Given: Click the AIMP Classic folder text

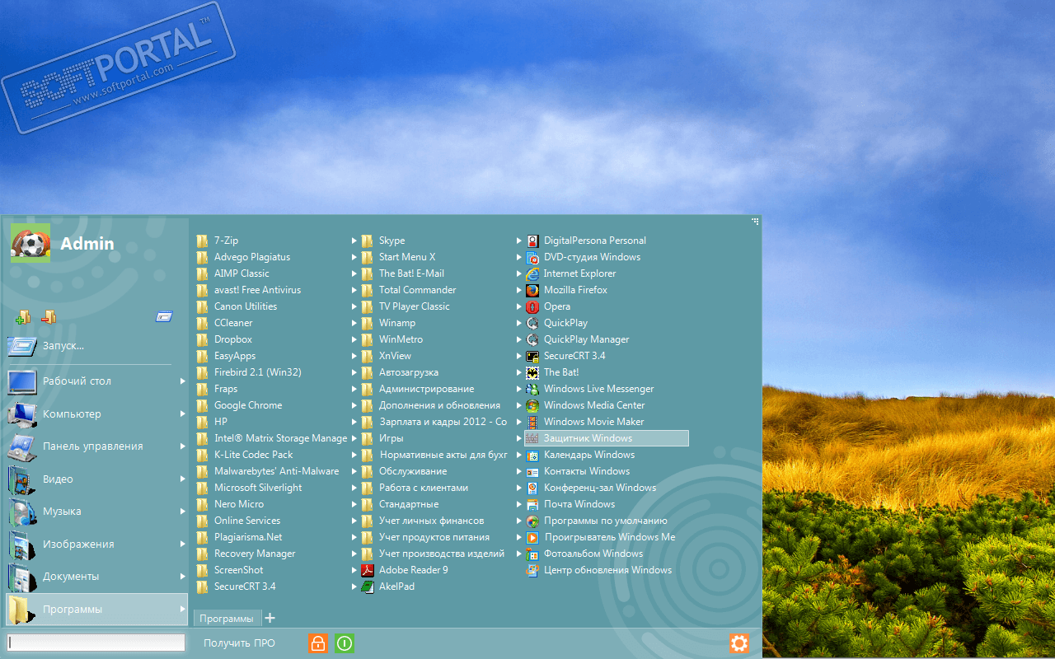Looking at the screenshot, I should tap(241, 273).
